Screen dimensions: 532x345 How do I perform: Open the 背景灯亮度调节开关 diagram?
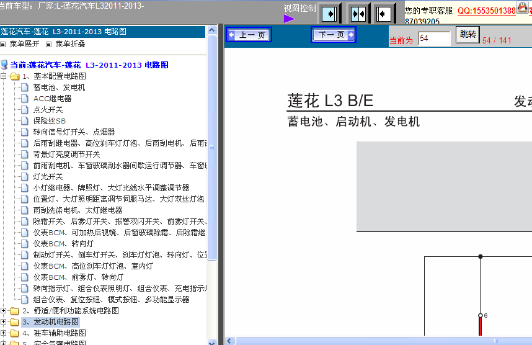tap(66, 155)
